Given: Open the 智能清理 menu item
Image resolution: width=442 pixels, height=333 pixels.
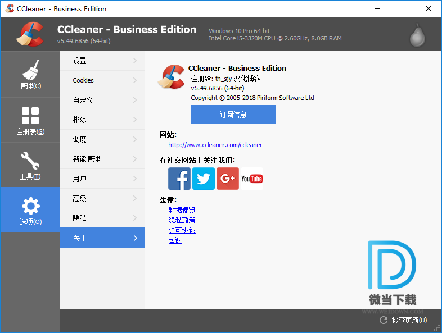Looking at the screenshot, I should point(102,159).
